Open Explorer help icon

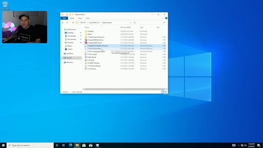[x=166, y=18]
